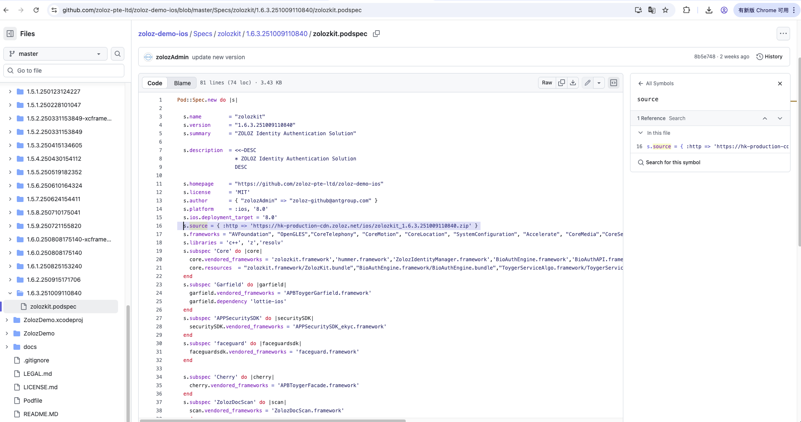Click the Raw button

547,83
